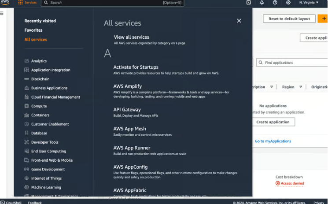Open the AWS AppFabric service
This screenshot has height=204, width=328.
[x=130, y=190]
